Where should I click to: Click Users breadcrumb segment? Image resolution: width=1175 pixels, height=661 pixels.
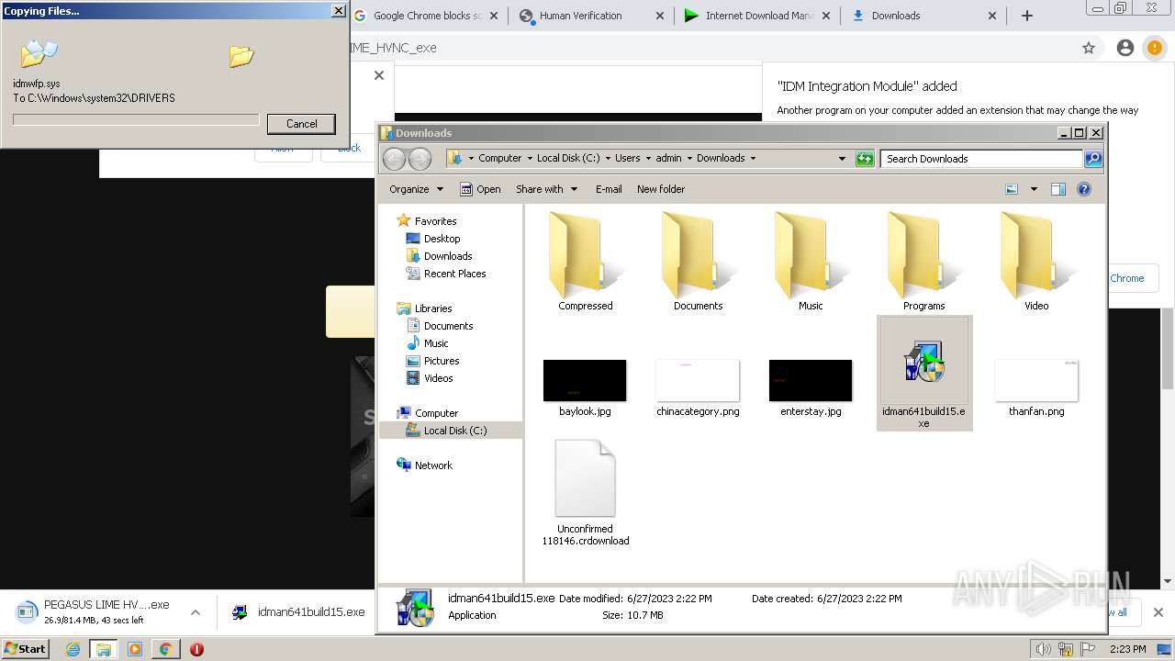(627, 158)
